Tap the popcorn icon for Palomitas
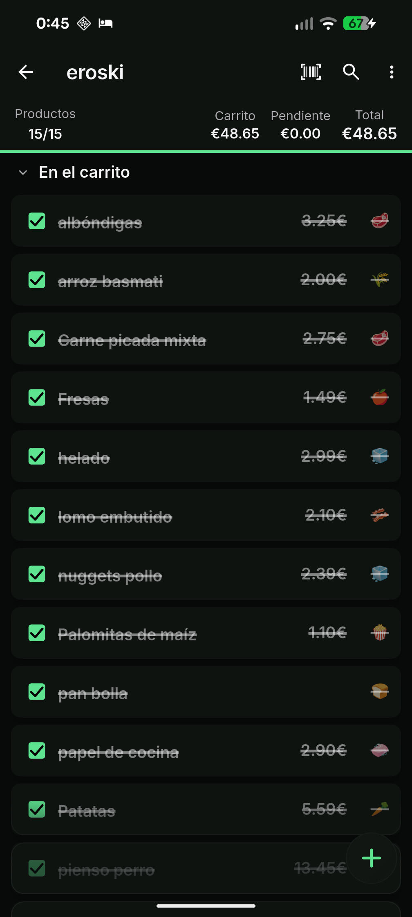Screen dimensions: 412x917 380,633
